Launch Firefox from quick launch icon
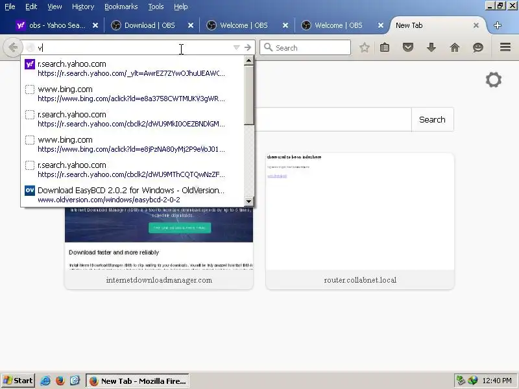The width and height of the screenshot is (519, 389). coord(60,381)
